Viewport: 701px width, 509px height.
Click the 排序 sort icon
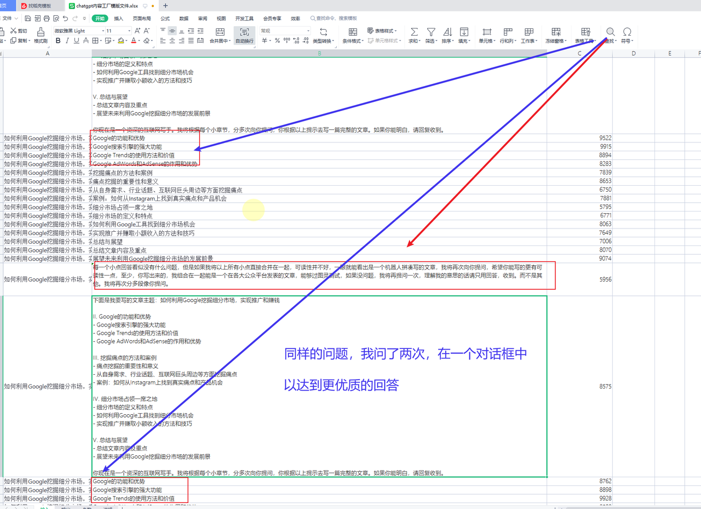pyautogui.click(x=447, y=32)
